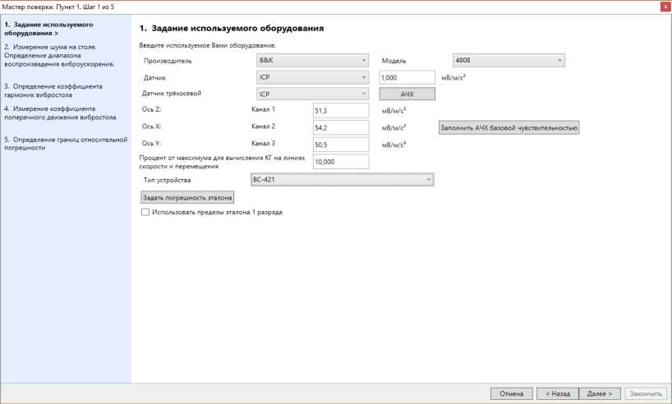Expand the Датчик трёхосевой ICP dropdown
This screenshot has height=404, width=672.
pos(312,94)
